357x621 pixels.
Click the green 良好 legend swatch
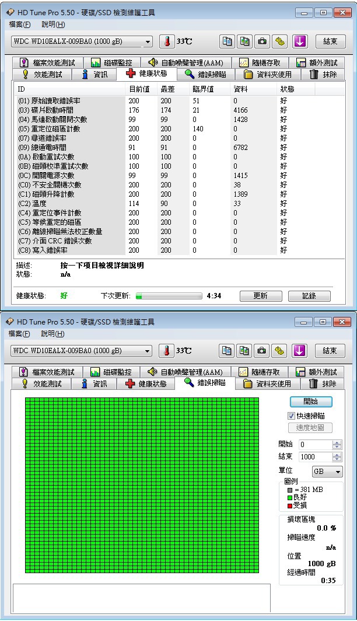(290, 498)
